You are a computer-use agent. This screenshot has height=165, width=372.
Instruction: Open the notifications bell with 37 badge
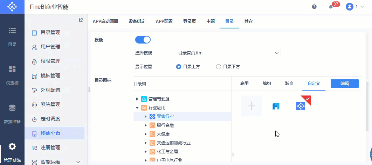[331, 7]
